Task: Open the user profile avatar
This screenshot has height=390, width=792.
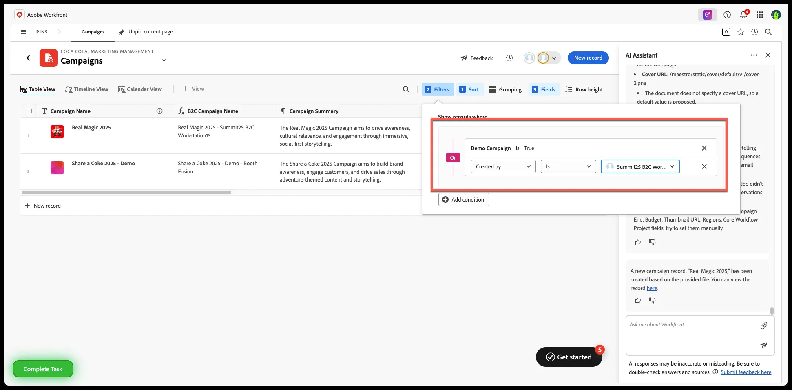Action: pyautogui.click(x=776, y=15)
